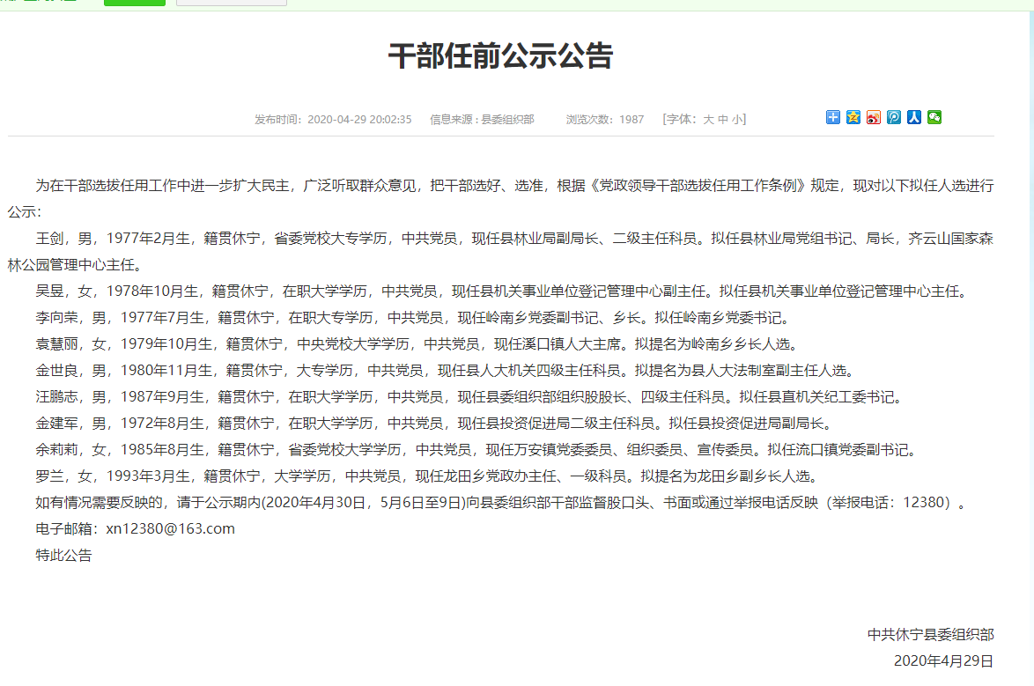Screen dimensions: 1034x686
Task: Click the name 余莉莉 in the list
Action: pyautogui.click(x=56, y=449)
